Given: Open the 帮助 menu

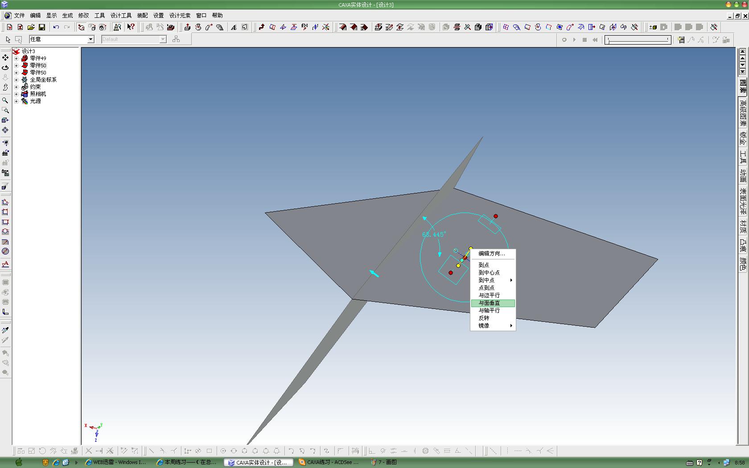Looking at the screenshot, I should pyautogui.click(x=218, y=16).
